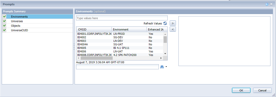276x97 pixels.
Task: Click the help question mark icon
Action: click(x=267, y=4)
